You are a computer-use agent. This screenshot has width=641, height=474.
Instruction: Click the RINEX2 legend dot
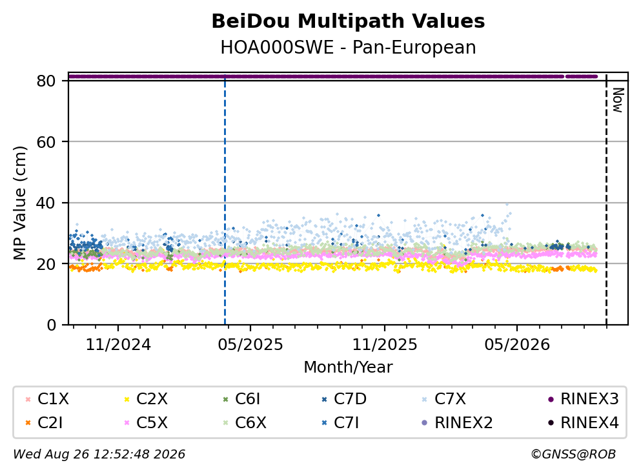(x=424, y=423)
